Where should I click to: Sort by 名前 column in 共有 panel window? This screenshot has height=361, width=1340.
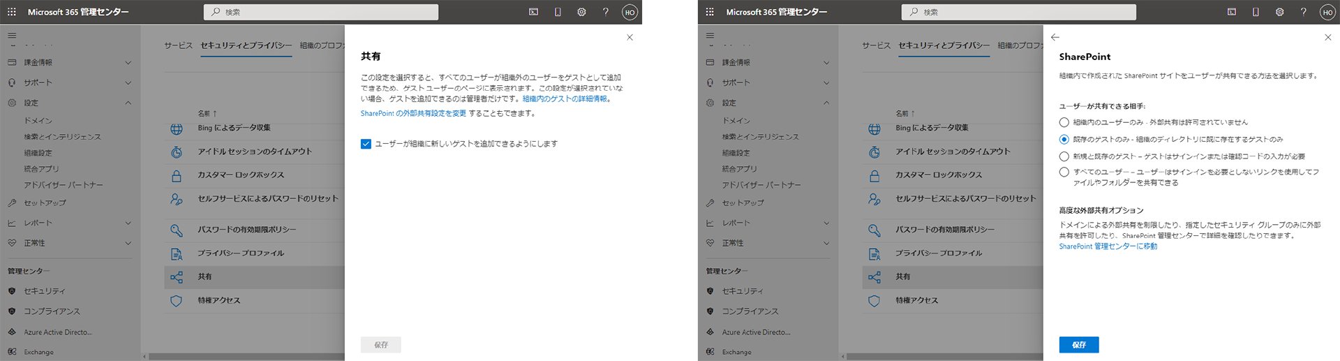pyautogui.click(x=207, y=113)
